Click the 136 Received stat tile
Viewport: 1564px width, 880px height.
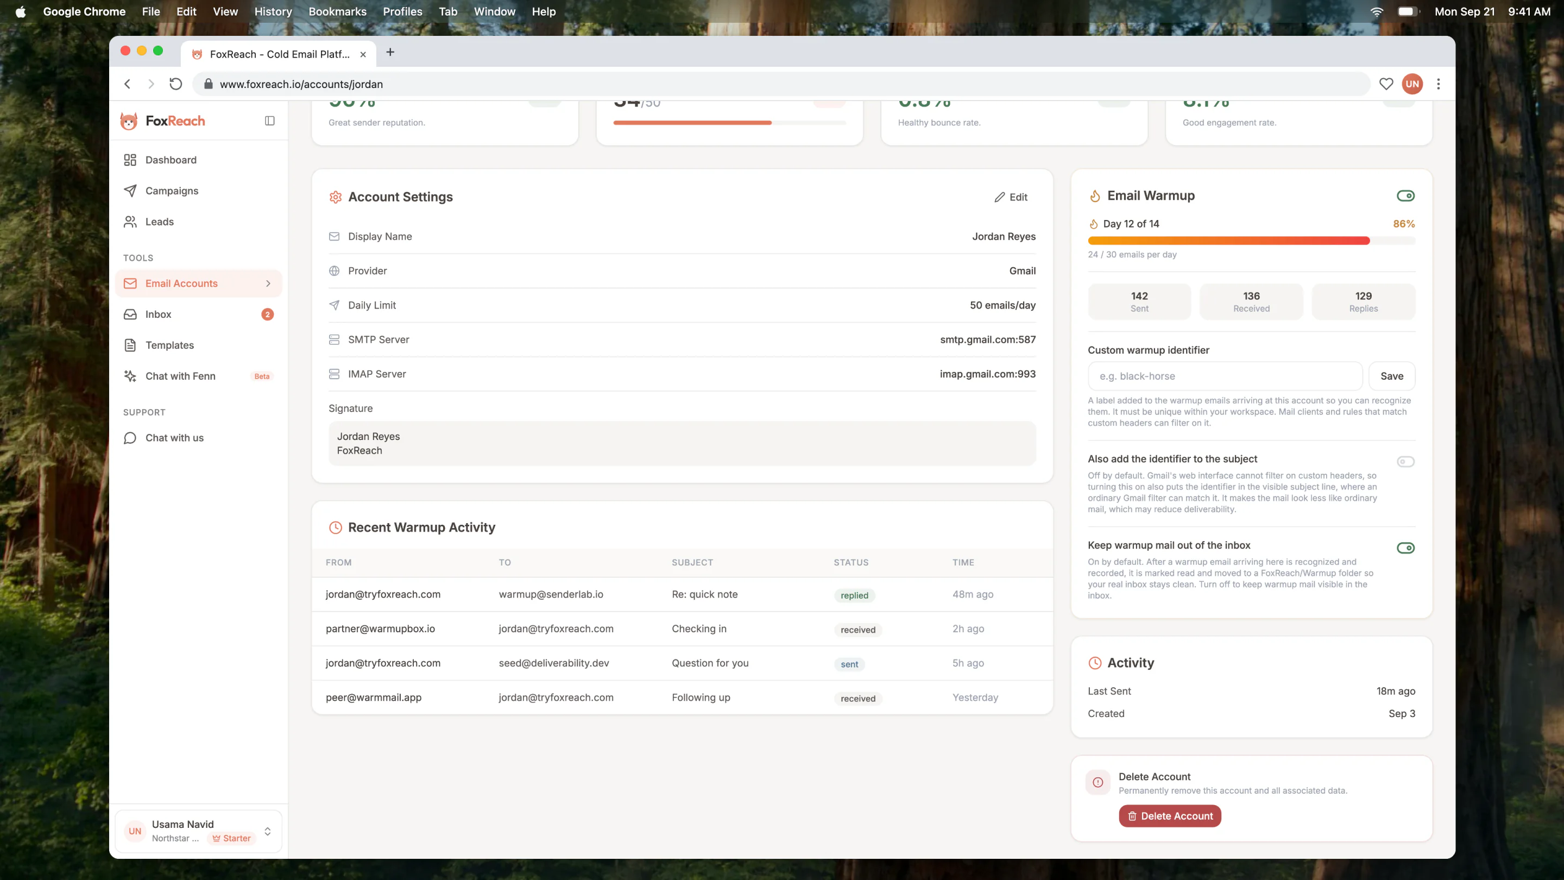coord(1251,302)
